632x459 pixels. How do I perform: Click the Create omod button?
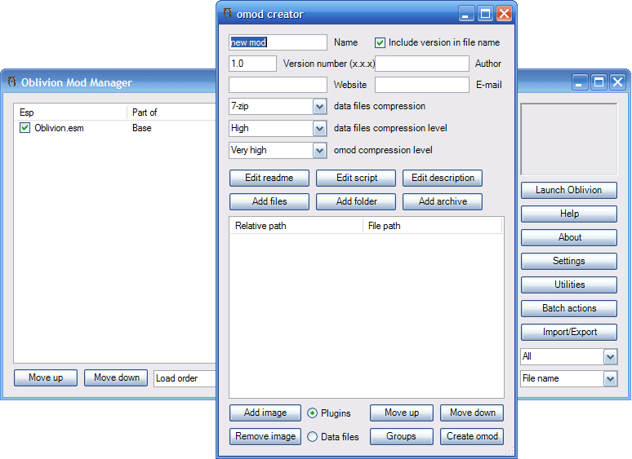click(472, 436)
